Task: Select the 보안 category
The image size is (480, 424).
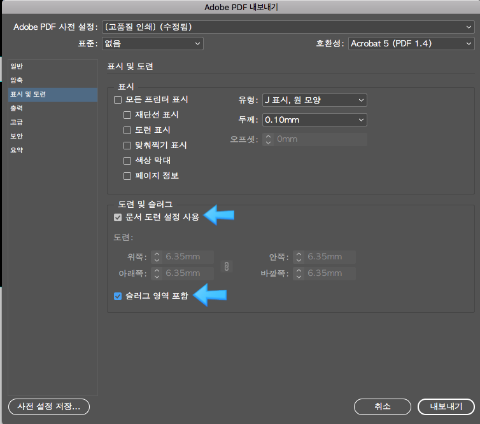Action: tap(53, 136)
